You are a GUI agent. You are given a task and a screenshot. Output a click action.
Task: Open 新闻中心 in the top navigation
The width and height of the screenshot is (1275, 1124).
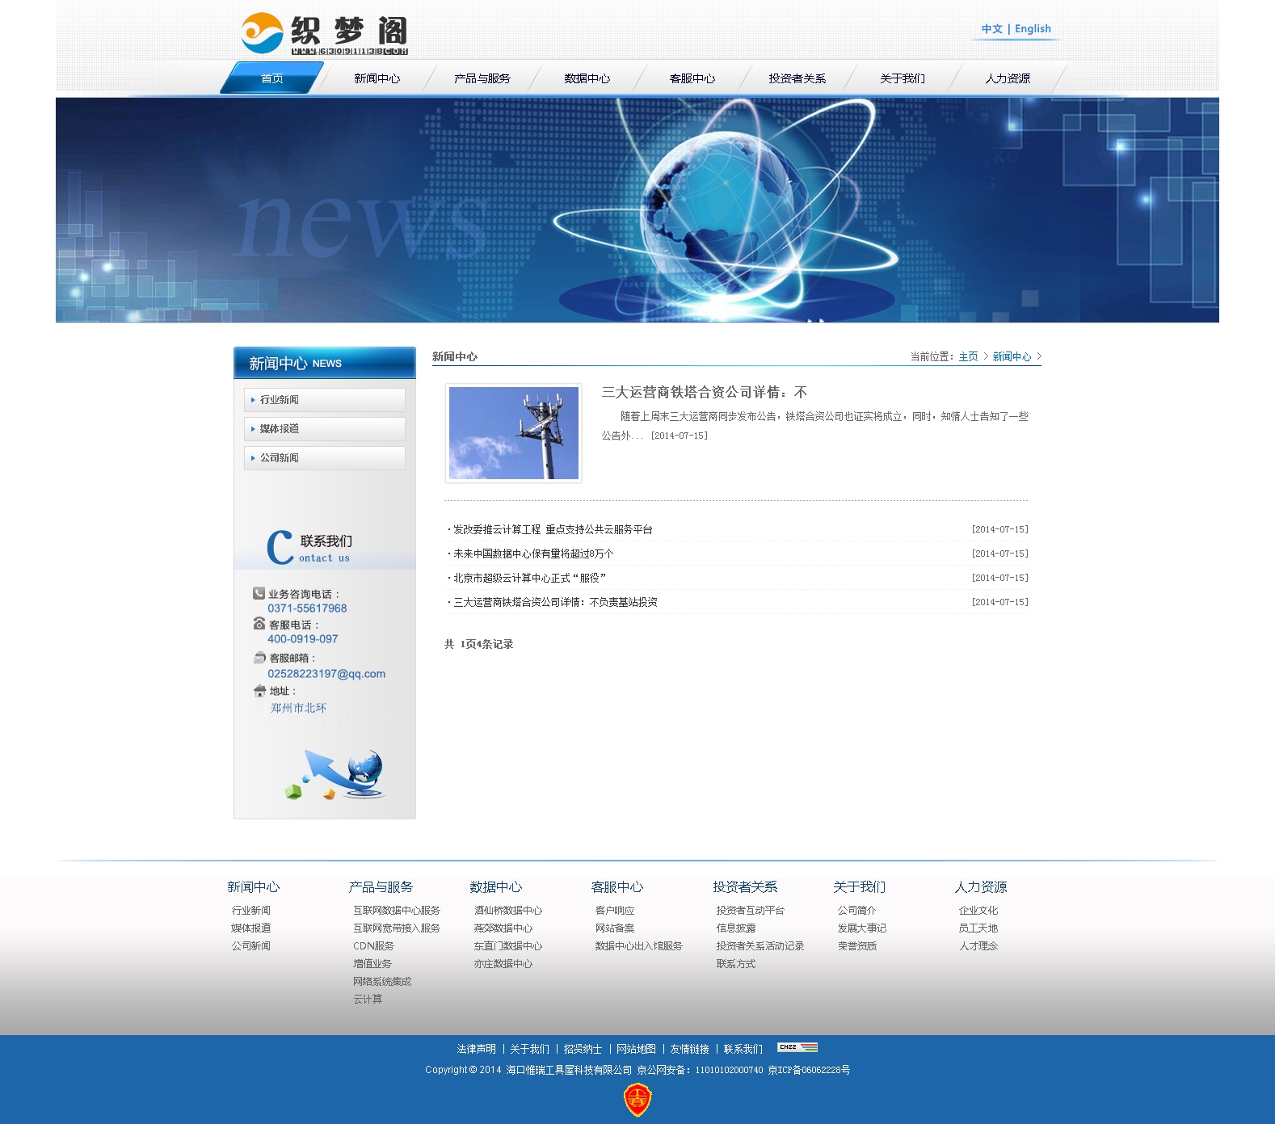click(377, 78)
